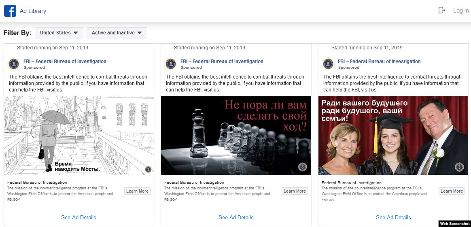
Task: Open Ad Library home link
Action: pyautogui.click(x=33, y=11)
